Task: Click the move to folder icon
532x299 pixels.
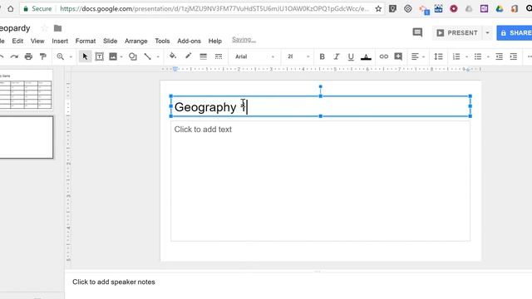Action: [x=57, y=28]
